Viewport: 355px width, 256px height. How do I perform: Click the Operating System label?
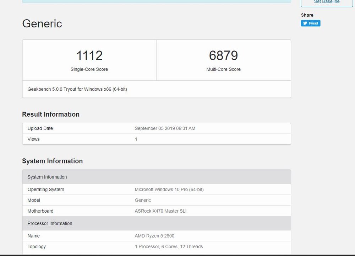46,190
